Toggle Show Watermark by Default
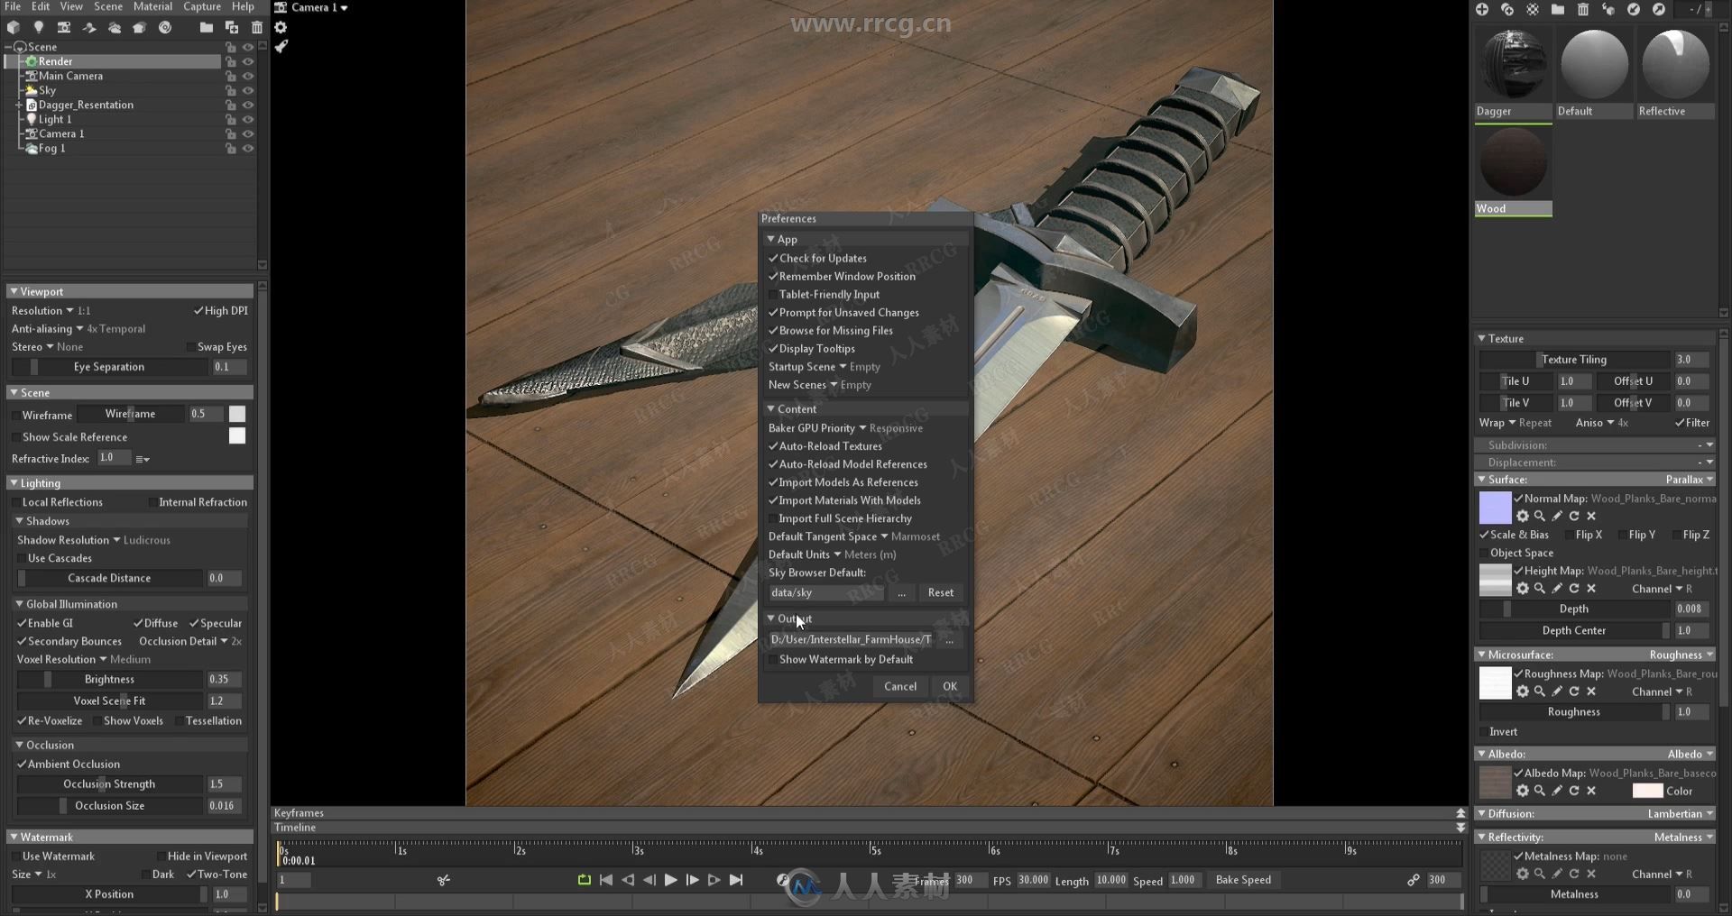The image size is (1732, 916). (773, 659)
